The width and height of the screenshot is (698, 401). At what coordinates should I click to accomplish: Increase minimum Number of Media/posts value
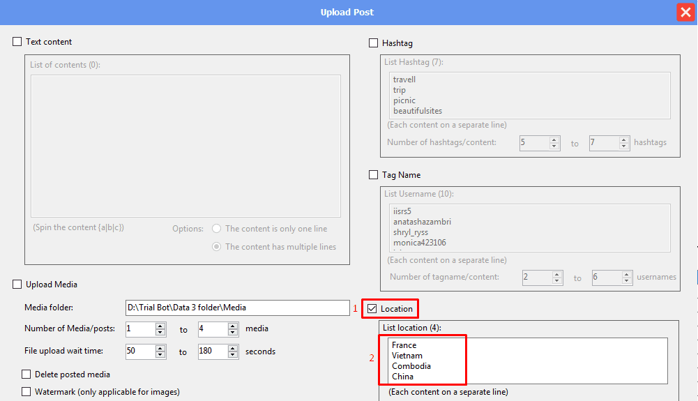pos(160,326)
